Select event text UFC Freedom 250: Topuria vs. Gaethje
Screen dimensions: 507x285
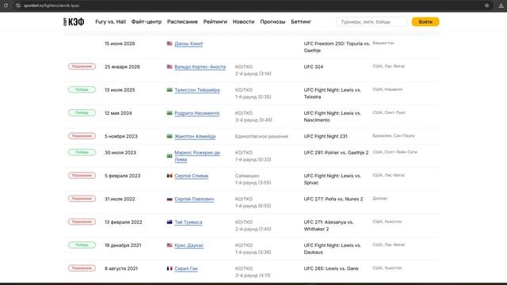(x=337, y=47)
